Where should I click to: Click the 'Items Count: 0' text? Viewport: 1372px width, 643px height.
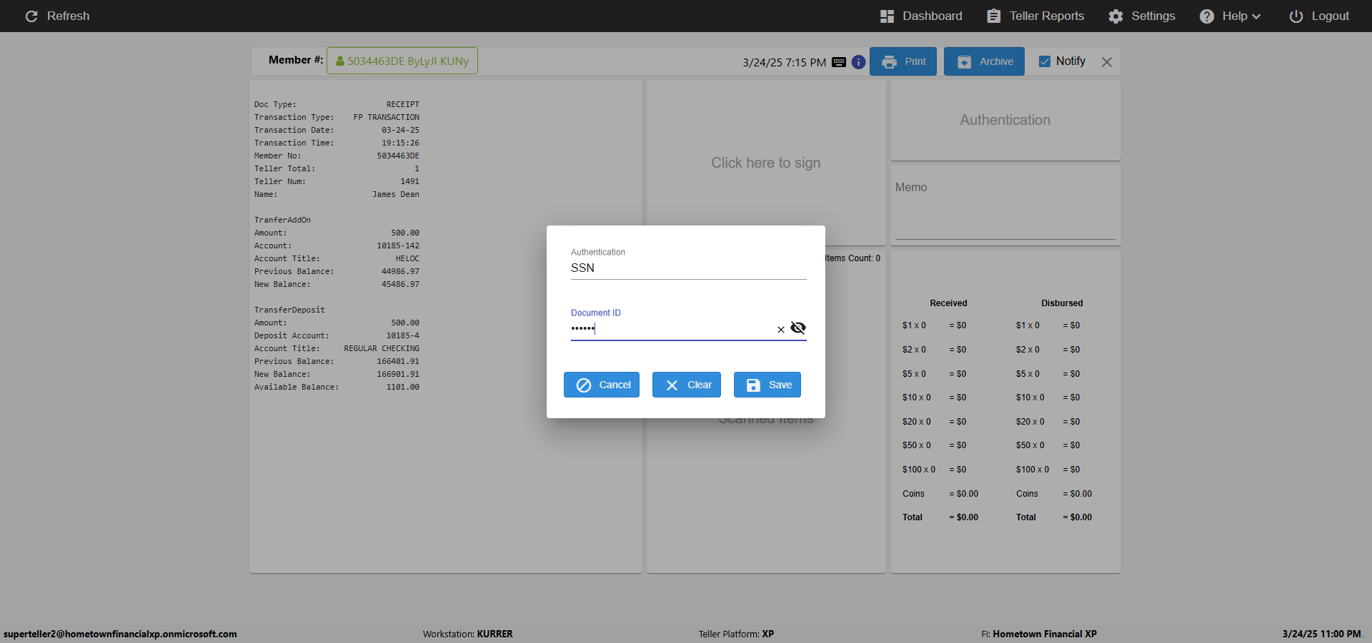point(852,258)
